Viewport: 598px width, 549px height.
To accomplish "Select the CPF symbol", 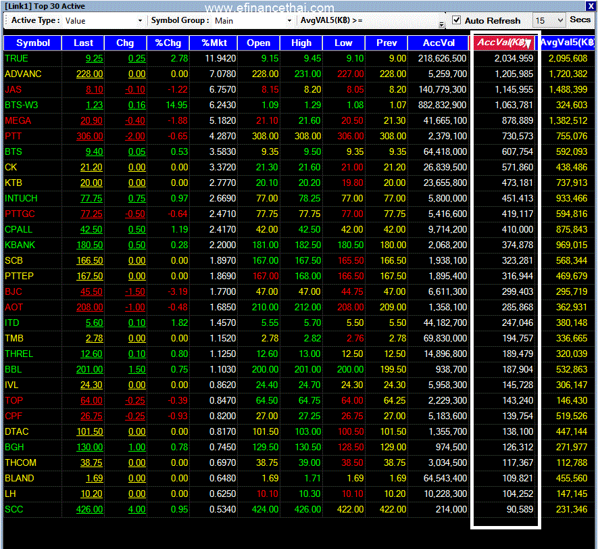I will pos(14,416).
